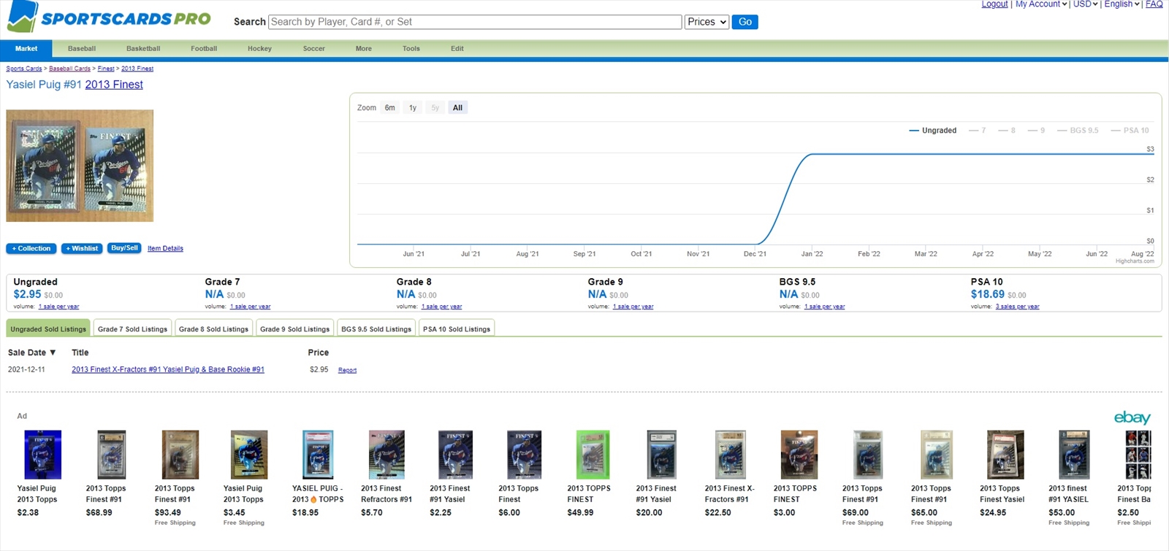Click the SportsCardsPro logo
1169x551 pixels.
110,18
